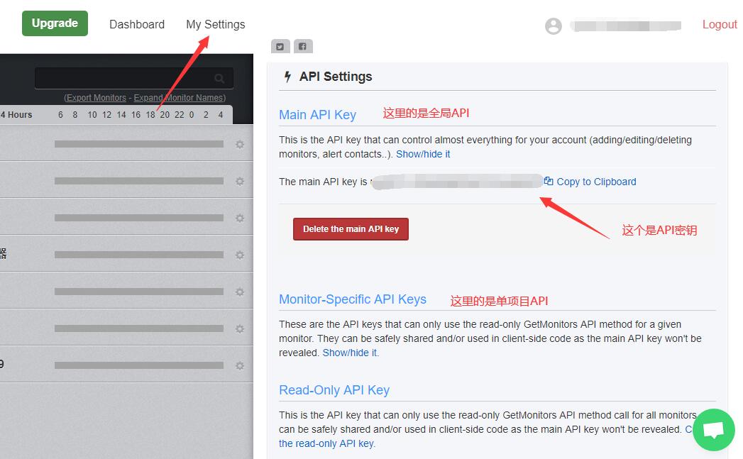Open the gear settings icon for the first monitor

click(240, 143)
